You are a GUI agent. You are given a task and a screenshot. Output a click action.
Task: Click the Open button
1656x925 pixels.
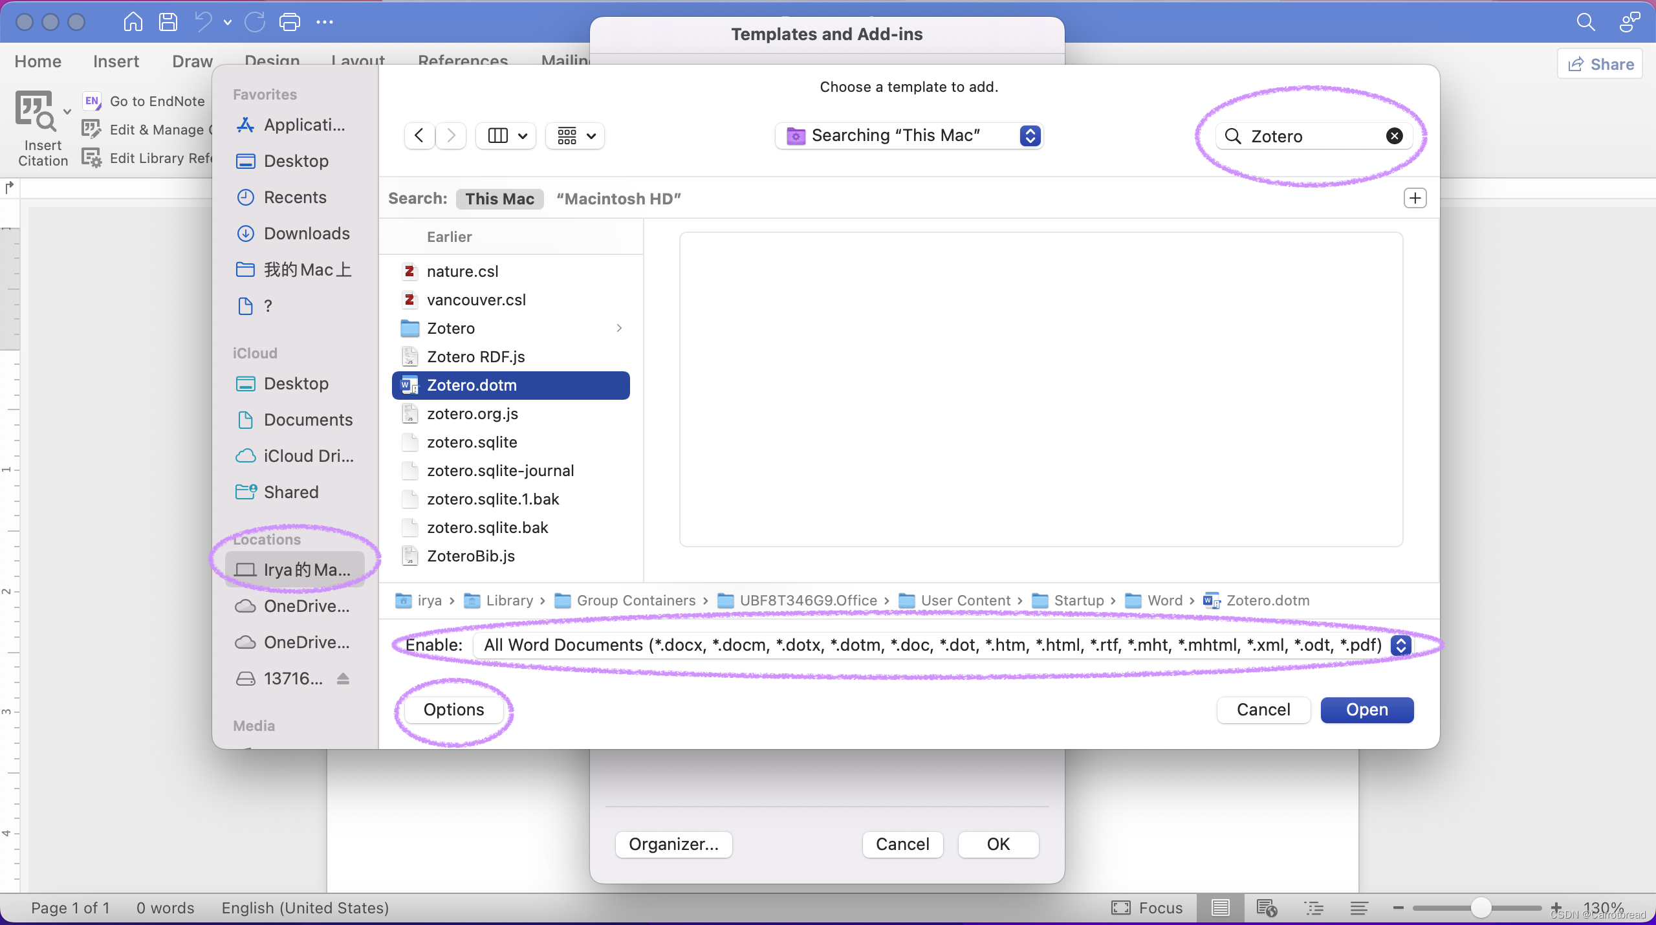1367,710
